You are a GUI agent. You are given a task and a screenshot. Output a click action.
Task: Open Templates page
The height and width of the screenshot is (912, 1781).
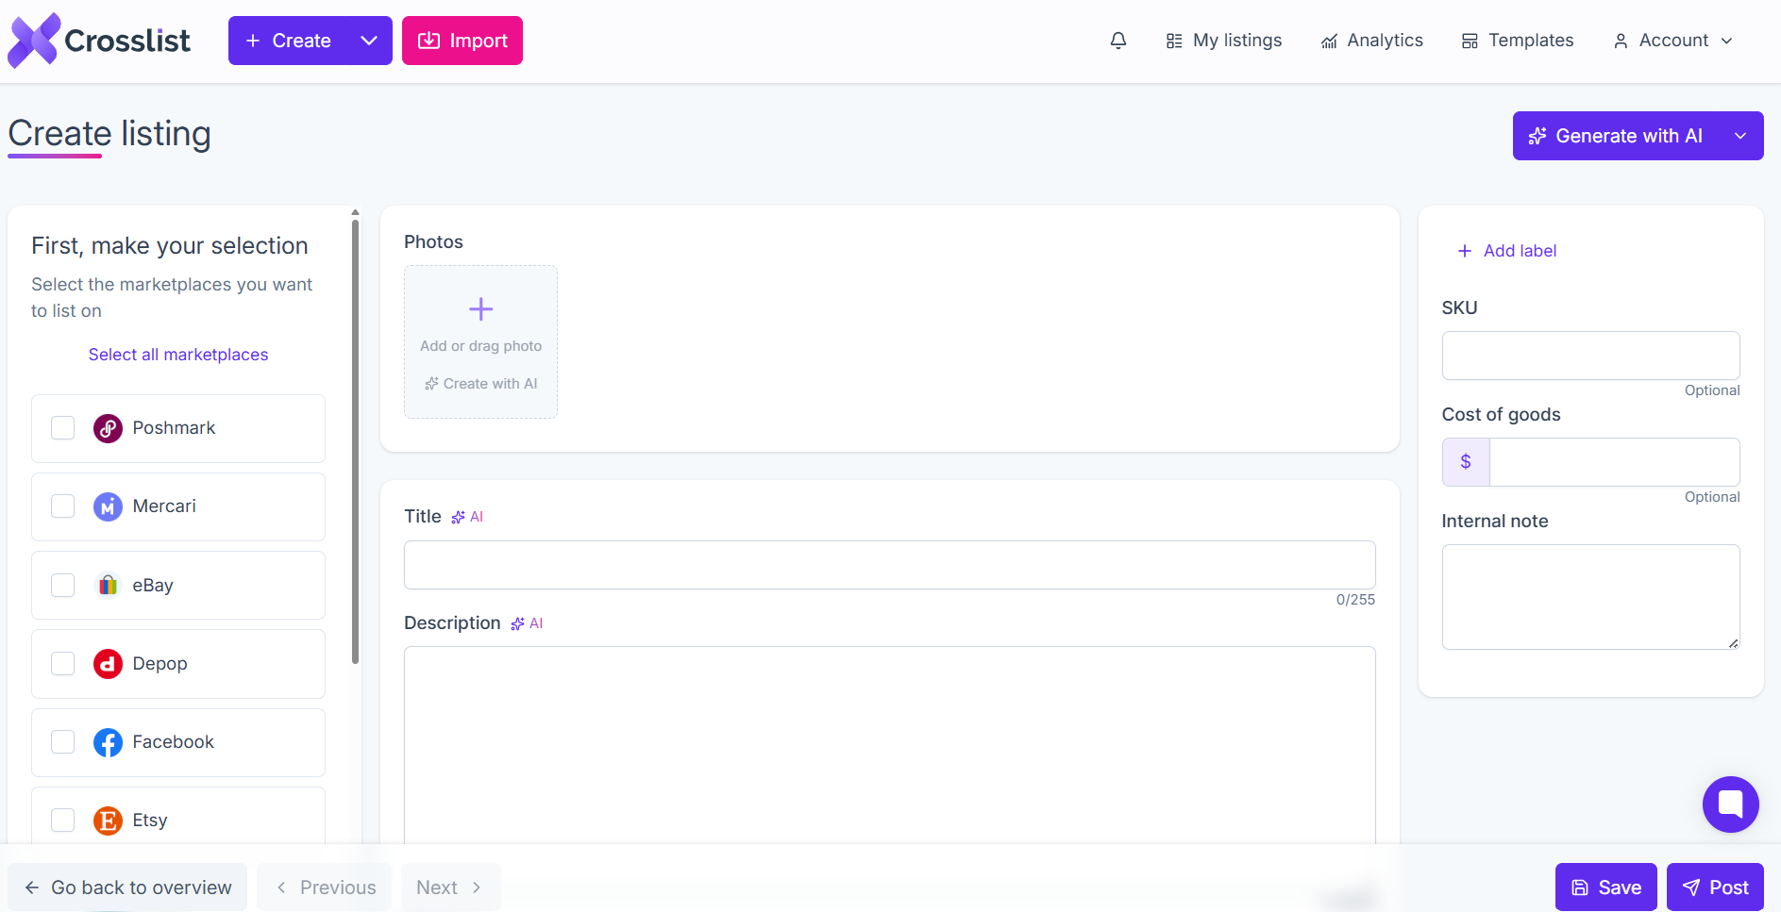click(x=1518, y=41)
